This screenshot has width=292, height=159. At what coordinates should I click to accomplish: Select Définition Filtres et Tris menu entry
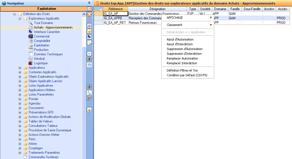point(182,70)
